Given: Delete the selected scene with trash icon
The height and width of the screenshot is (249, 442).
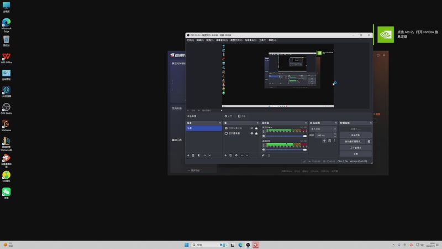Looking at the screenshot, I should [x=193, y=155].
